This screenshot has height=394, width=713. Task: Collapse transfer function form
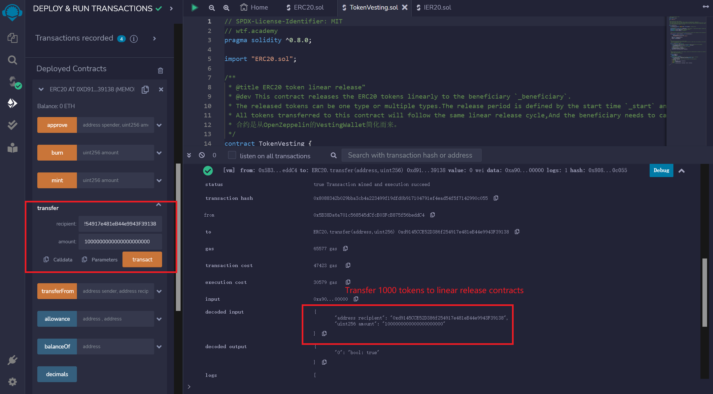tap(159, 205)
